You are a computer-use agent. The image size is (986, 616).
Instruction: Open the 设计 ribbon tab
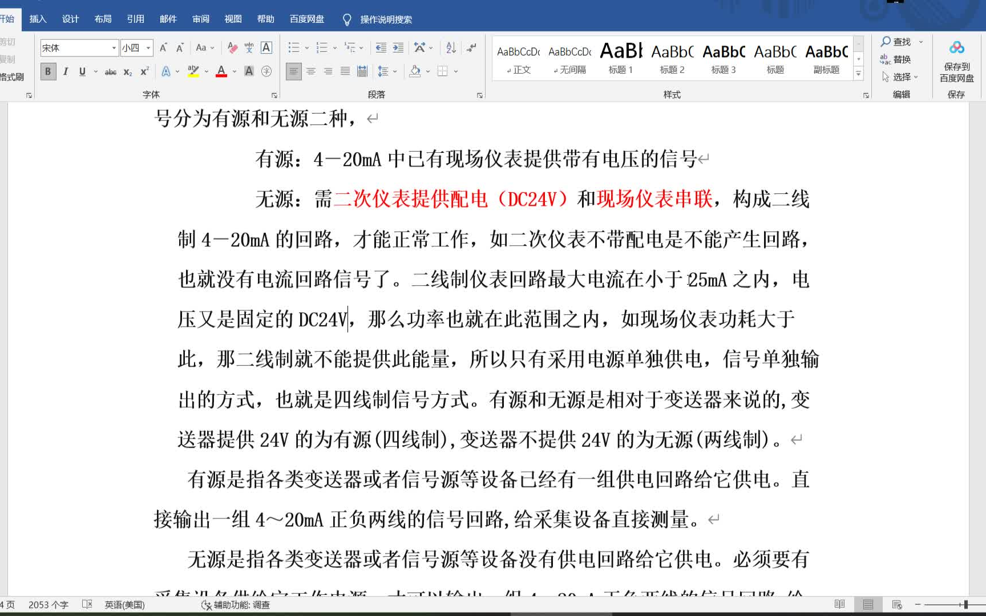[70, 19]
